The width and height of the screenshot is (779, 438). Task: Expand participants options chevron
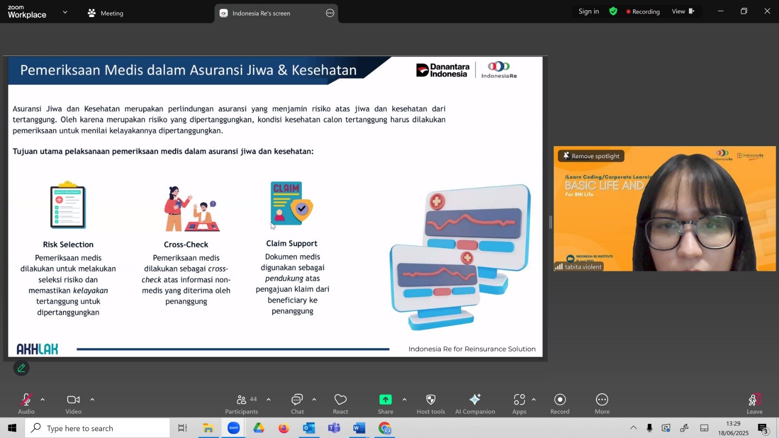click(x=269, y=400)
